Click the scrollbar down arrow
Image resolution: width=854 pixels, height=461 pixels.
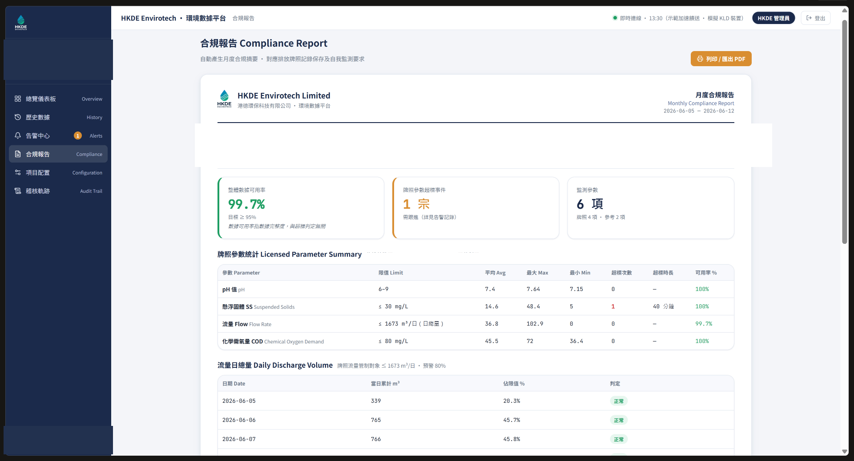pyautogui.click(x=844, y=451)
